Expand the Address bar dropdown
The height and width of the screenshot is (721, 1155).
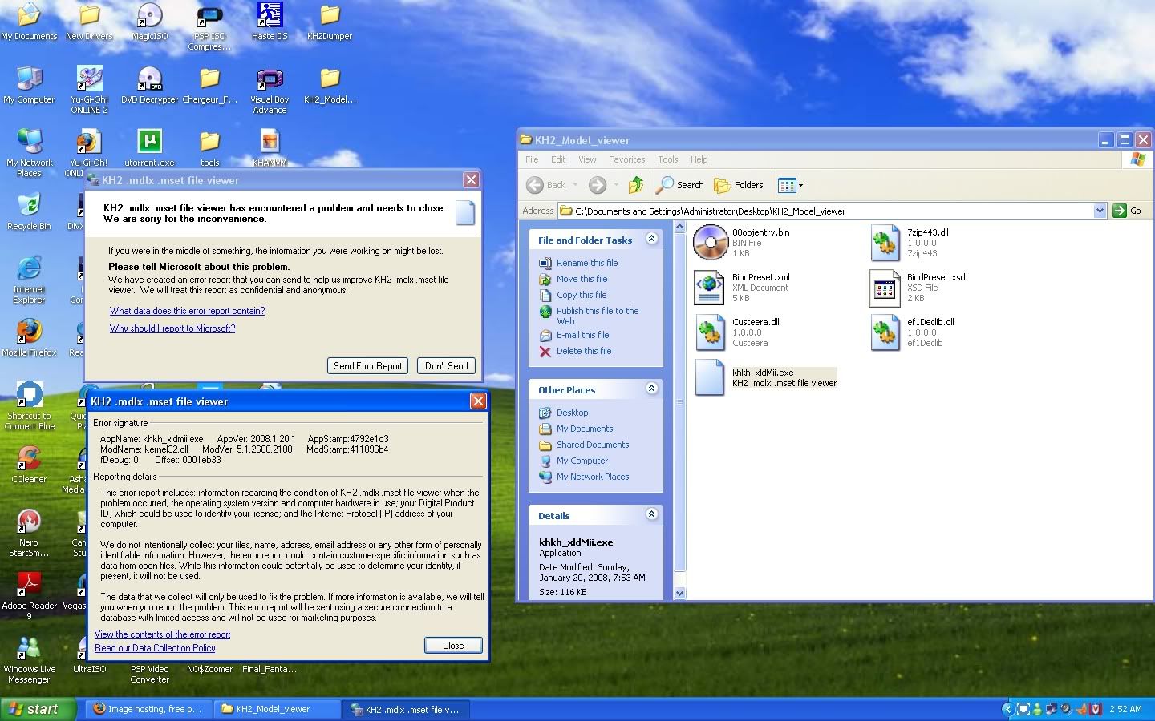[1100, 211]
